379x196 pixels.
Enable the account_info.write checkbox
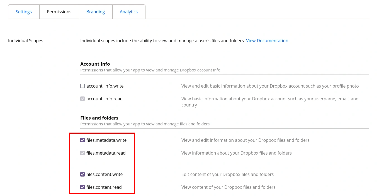pyautogui.click(x=82, y=86)
